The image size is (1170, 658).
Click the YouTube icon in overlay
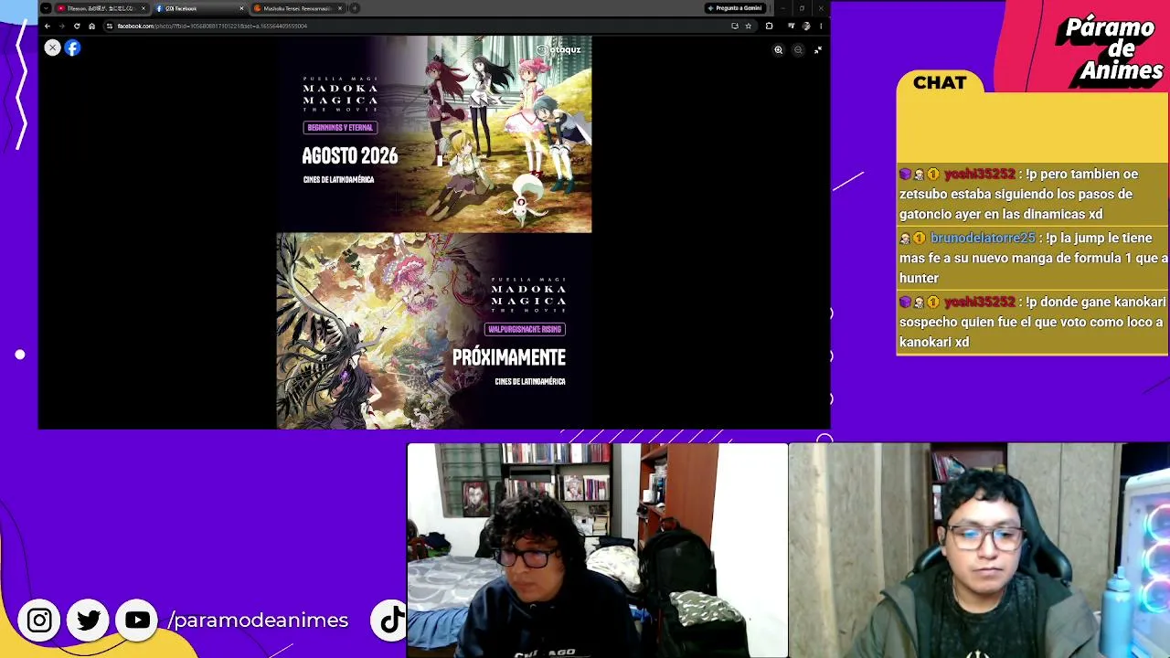click(138, 621)
